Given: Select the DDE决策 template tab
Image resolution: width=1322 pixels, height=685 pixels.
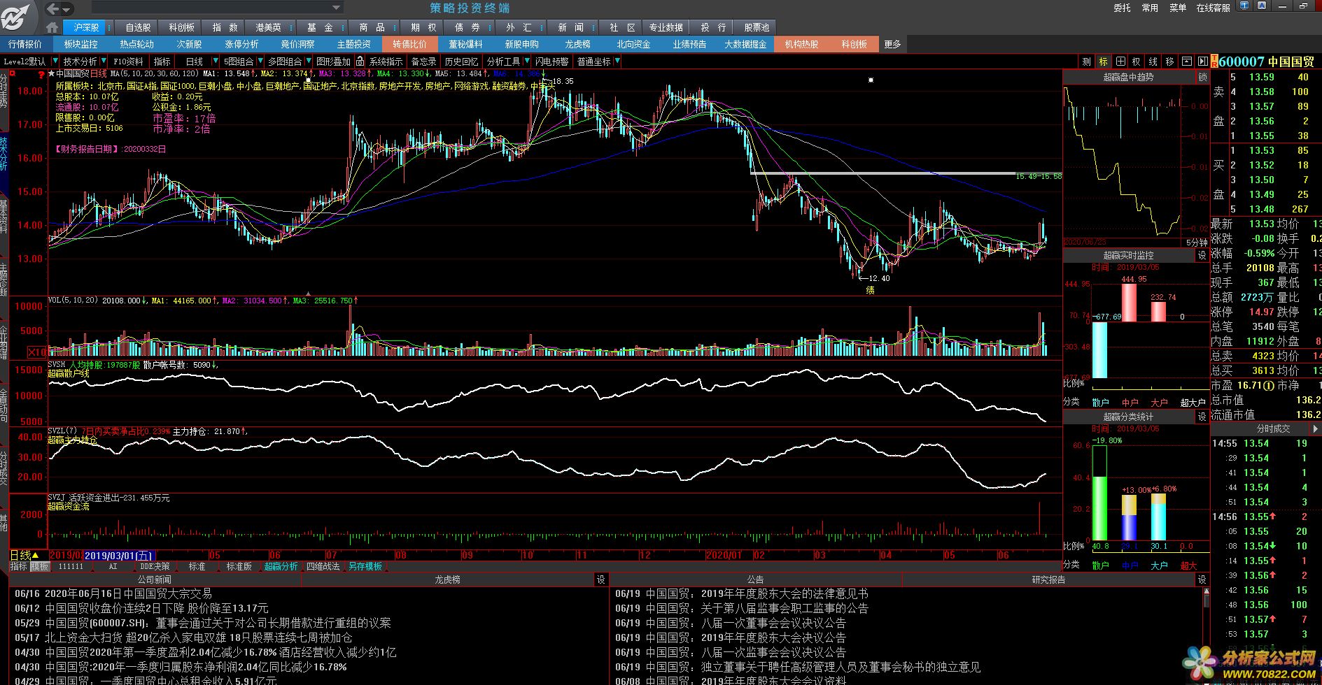Looking at the screenshot, I should (x=155, y=566).
